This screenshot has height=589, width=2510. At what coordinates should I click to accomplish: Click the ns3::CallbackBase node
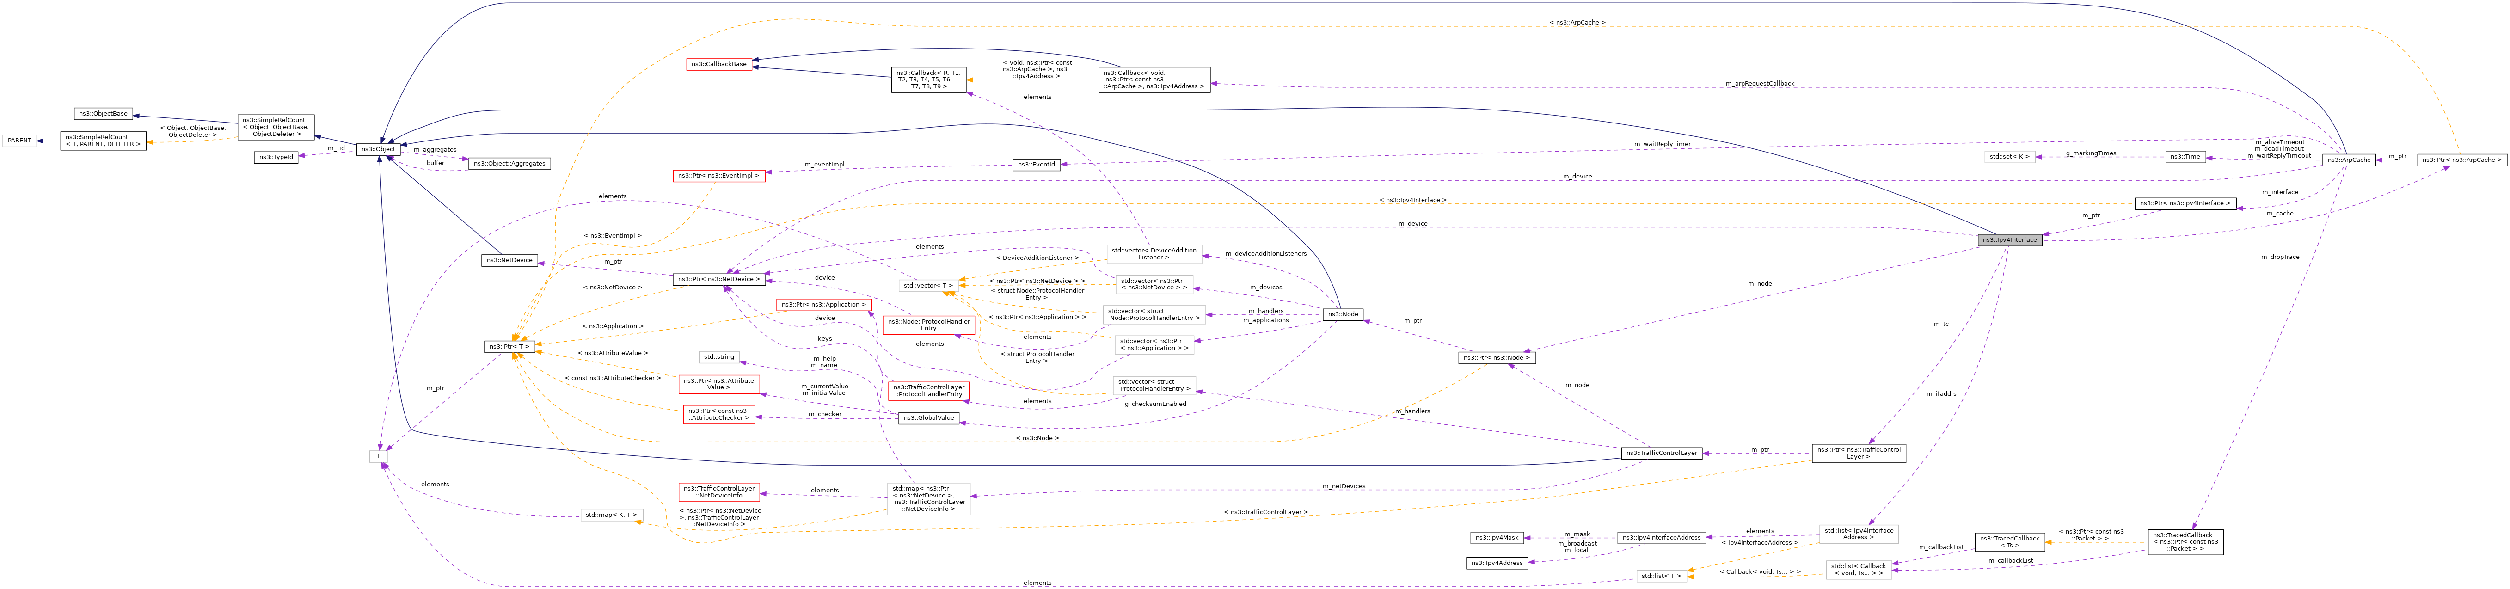point(719,64)
